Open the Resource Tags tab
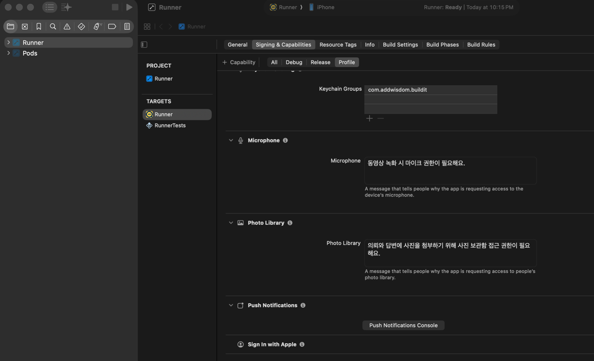This screenshot has height=361, width=594. click(338, 44)
